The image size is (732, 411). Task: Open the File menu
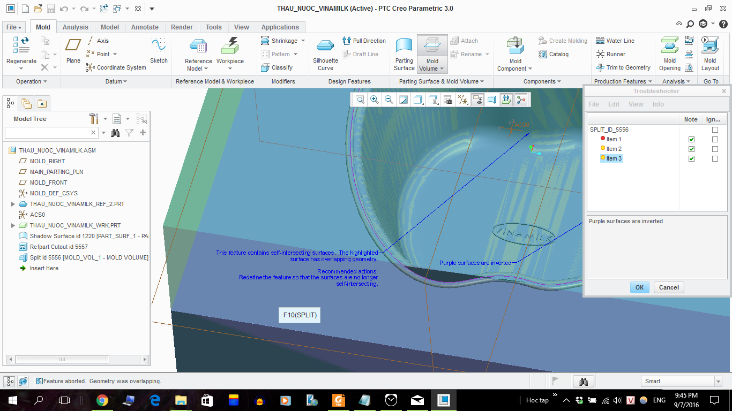coord(14,27)
